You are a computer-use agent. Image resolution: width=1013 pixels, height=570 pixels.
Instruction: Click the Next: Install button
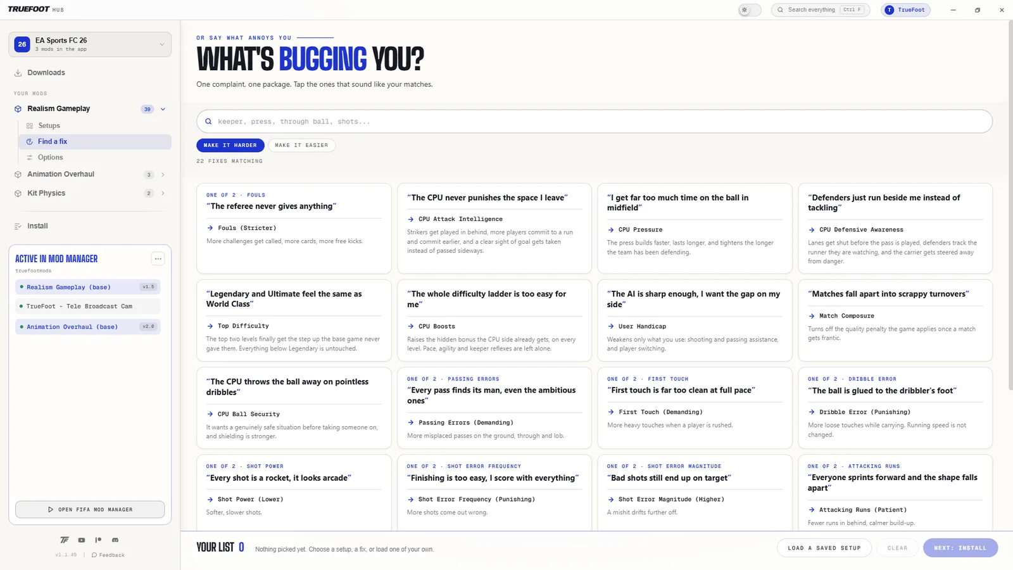click(x=960, y=548)
